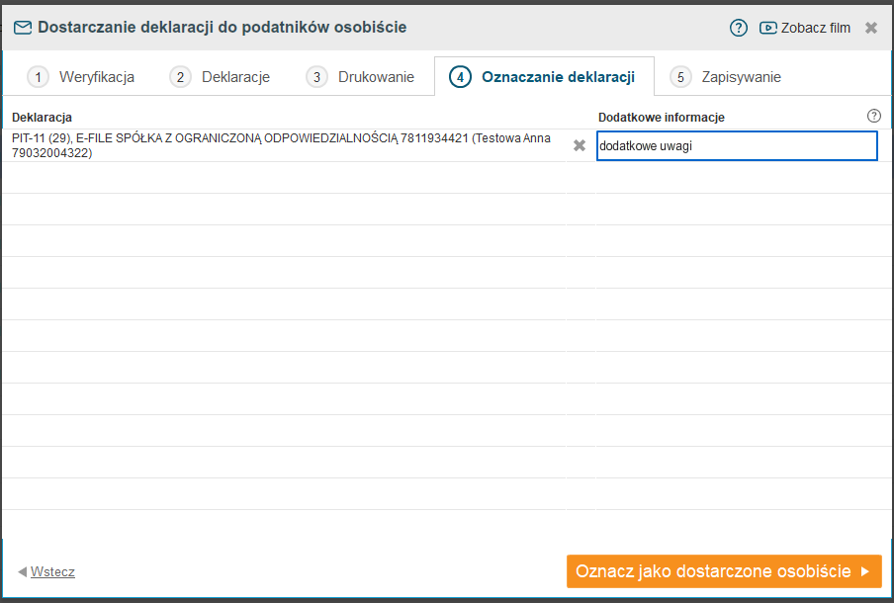Click the Deklaracja column header
This screenshot has height=603, width=894.
42,118
